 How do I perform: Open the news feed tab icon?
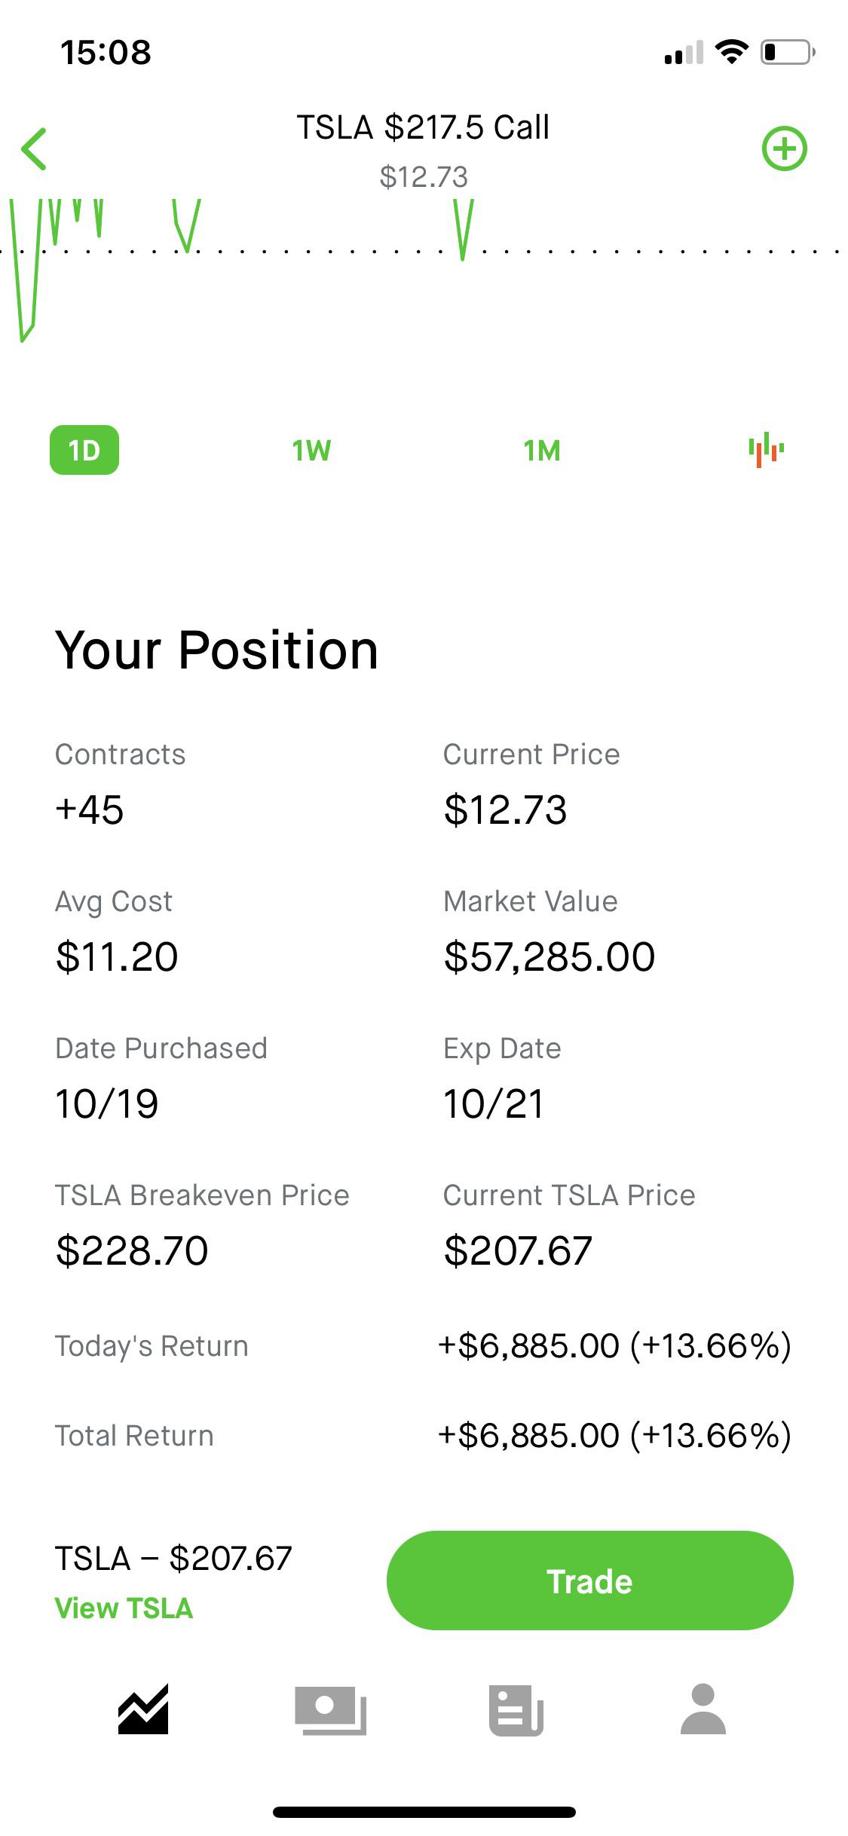point(516,1709)
